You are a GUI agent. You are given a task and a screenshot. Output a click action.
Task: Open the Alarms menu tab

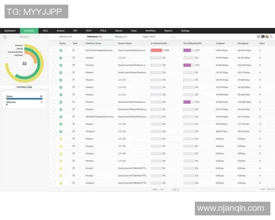(118, 30)
